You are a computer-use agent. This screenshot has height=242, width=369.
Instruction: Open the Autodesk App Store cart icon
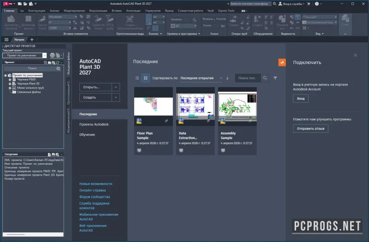[x=309, y=4]
